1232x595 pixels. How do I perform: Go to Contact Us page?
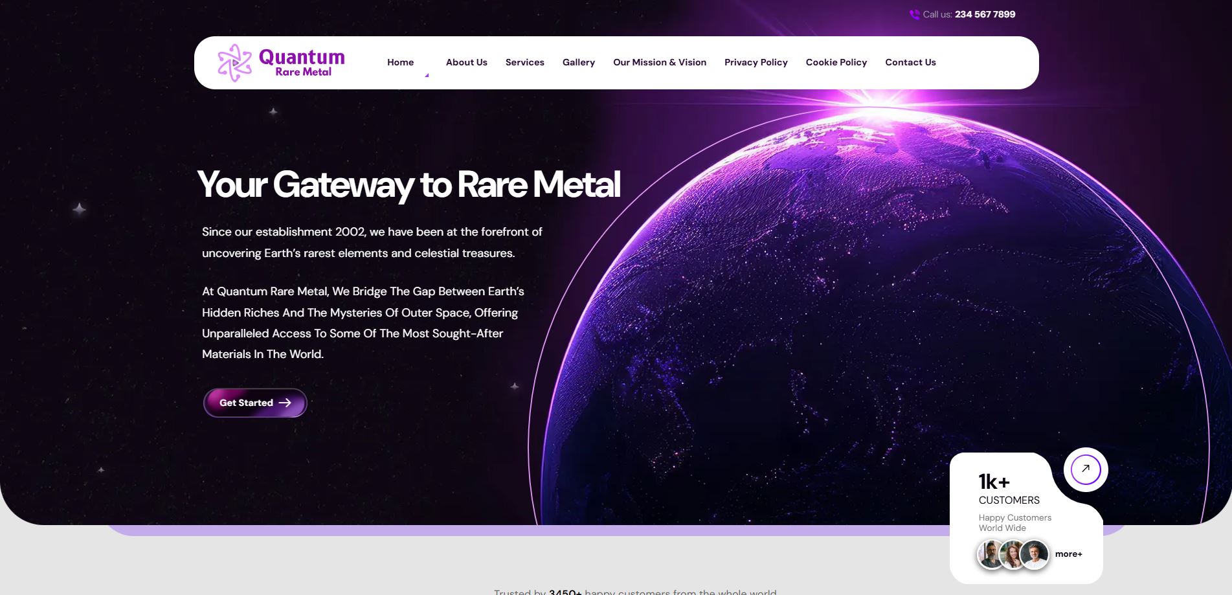[x=910, y=63]
